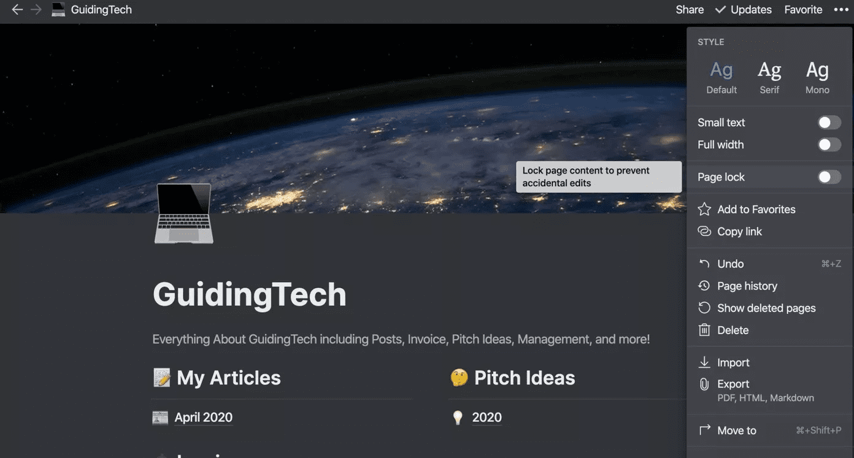Viewport: 854px width, 458px height.
Task: Open the Share menu
Action: point(690,10)
